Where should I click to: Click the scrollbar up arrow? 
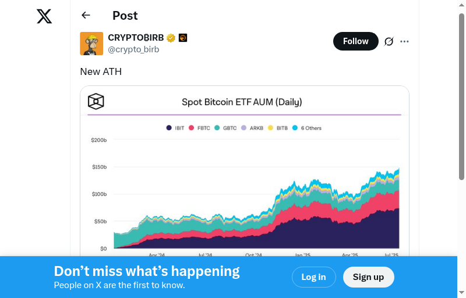tap(461, 5)
